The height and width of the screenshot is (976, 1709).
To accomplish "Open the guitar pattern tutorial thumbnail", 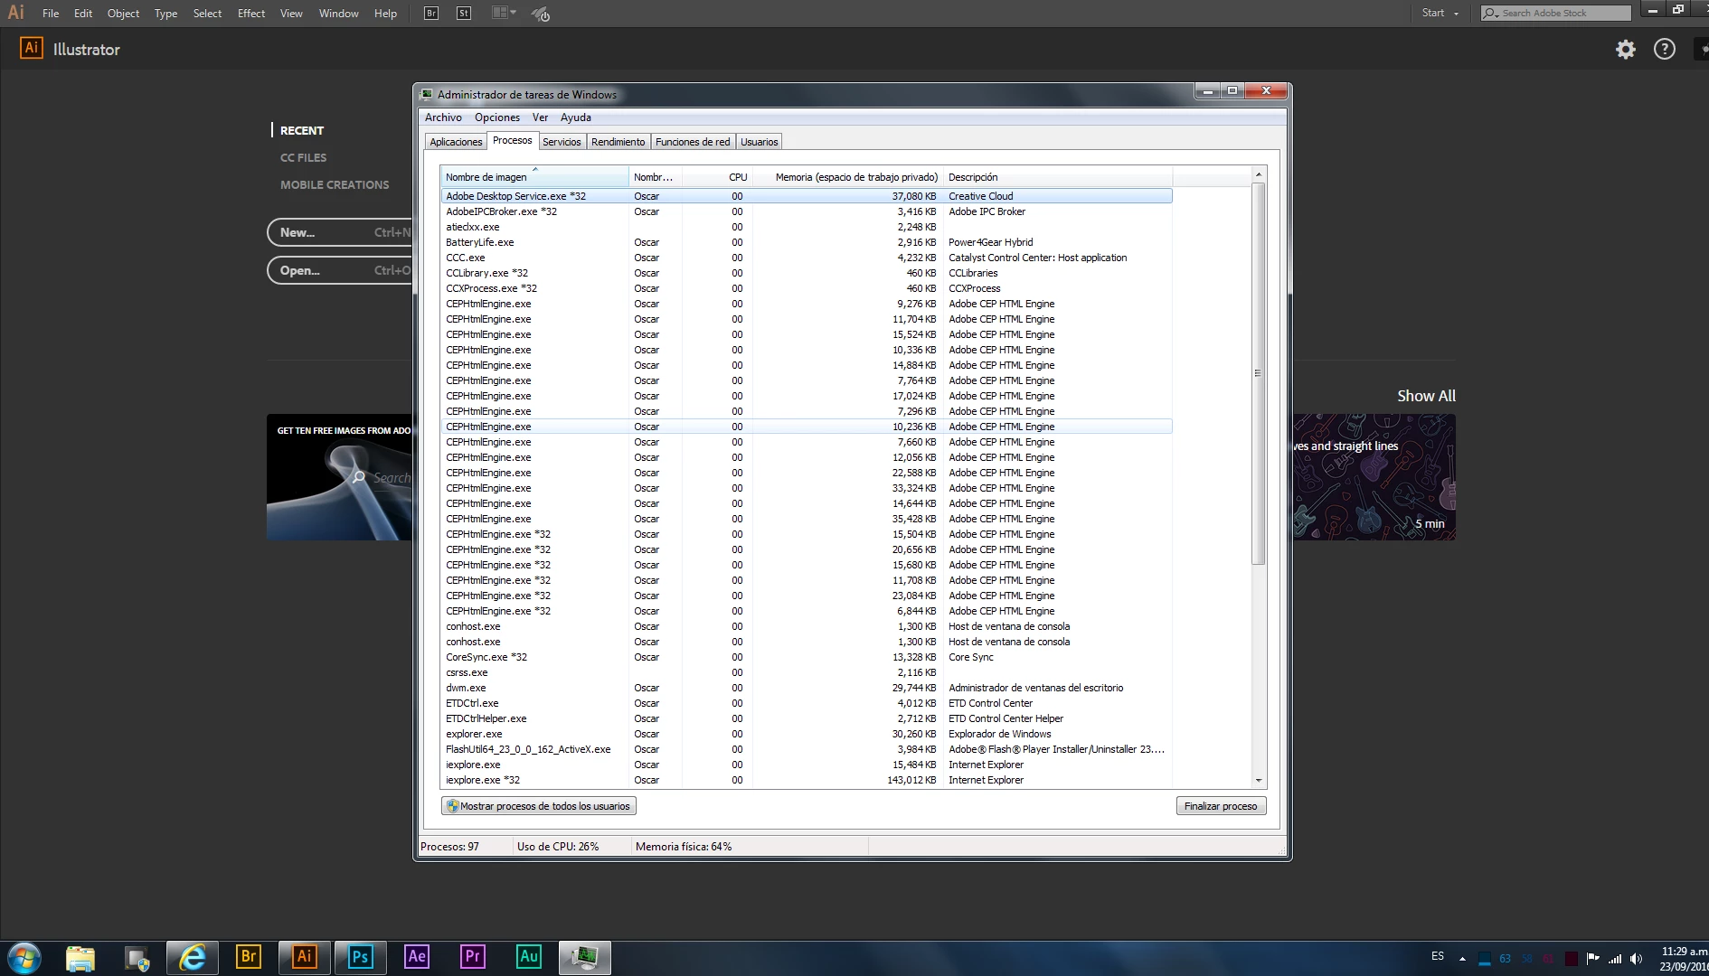I will 1374,477.
